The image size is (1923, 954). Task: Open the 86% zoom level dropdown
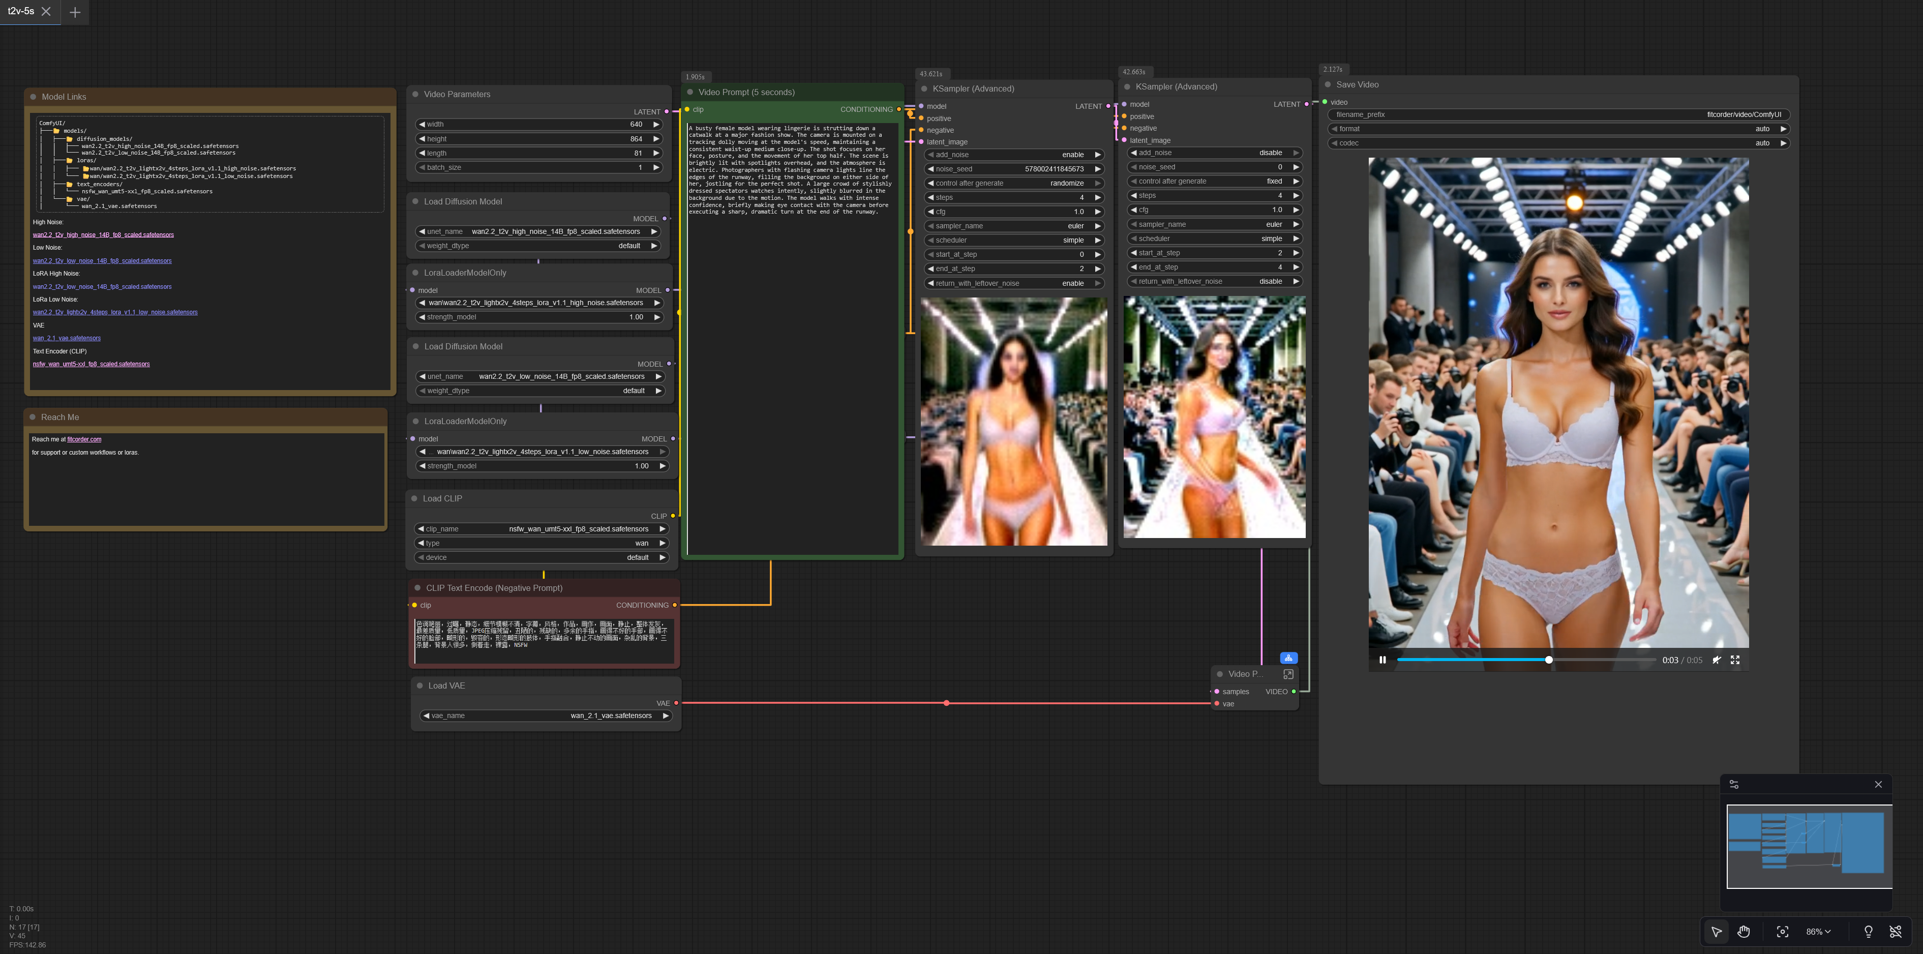click(x=1818, y=932)
